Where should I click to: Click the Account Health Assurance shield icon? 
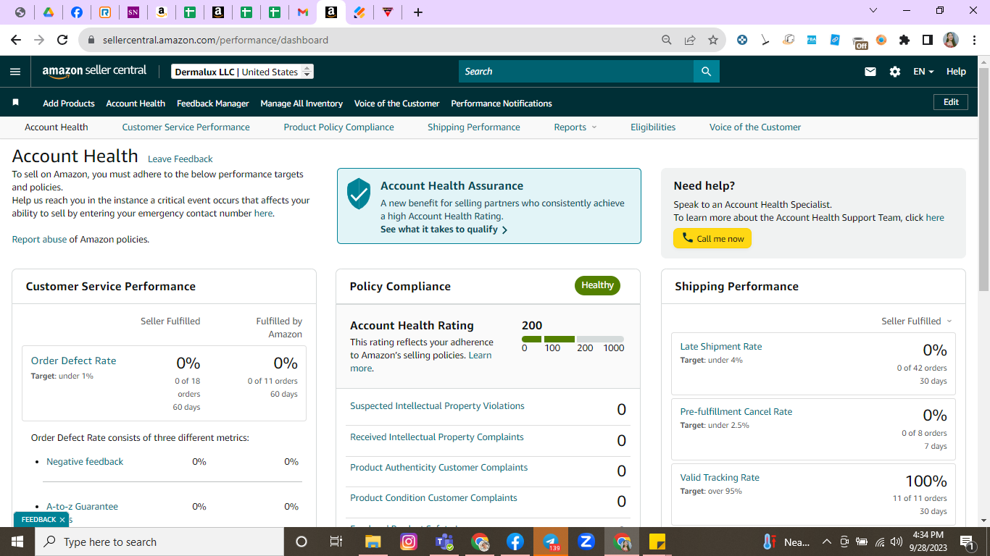coord(359,194)
